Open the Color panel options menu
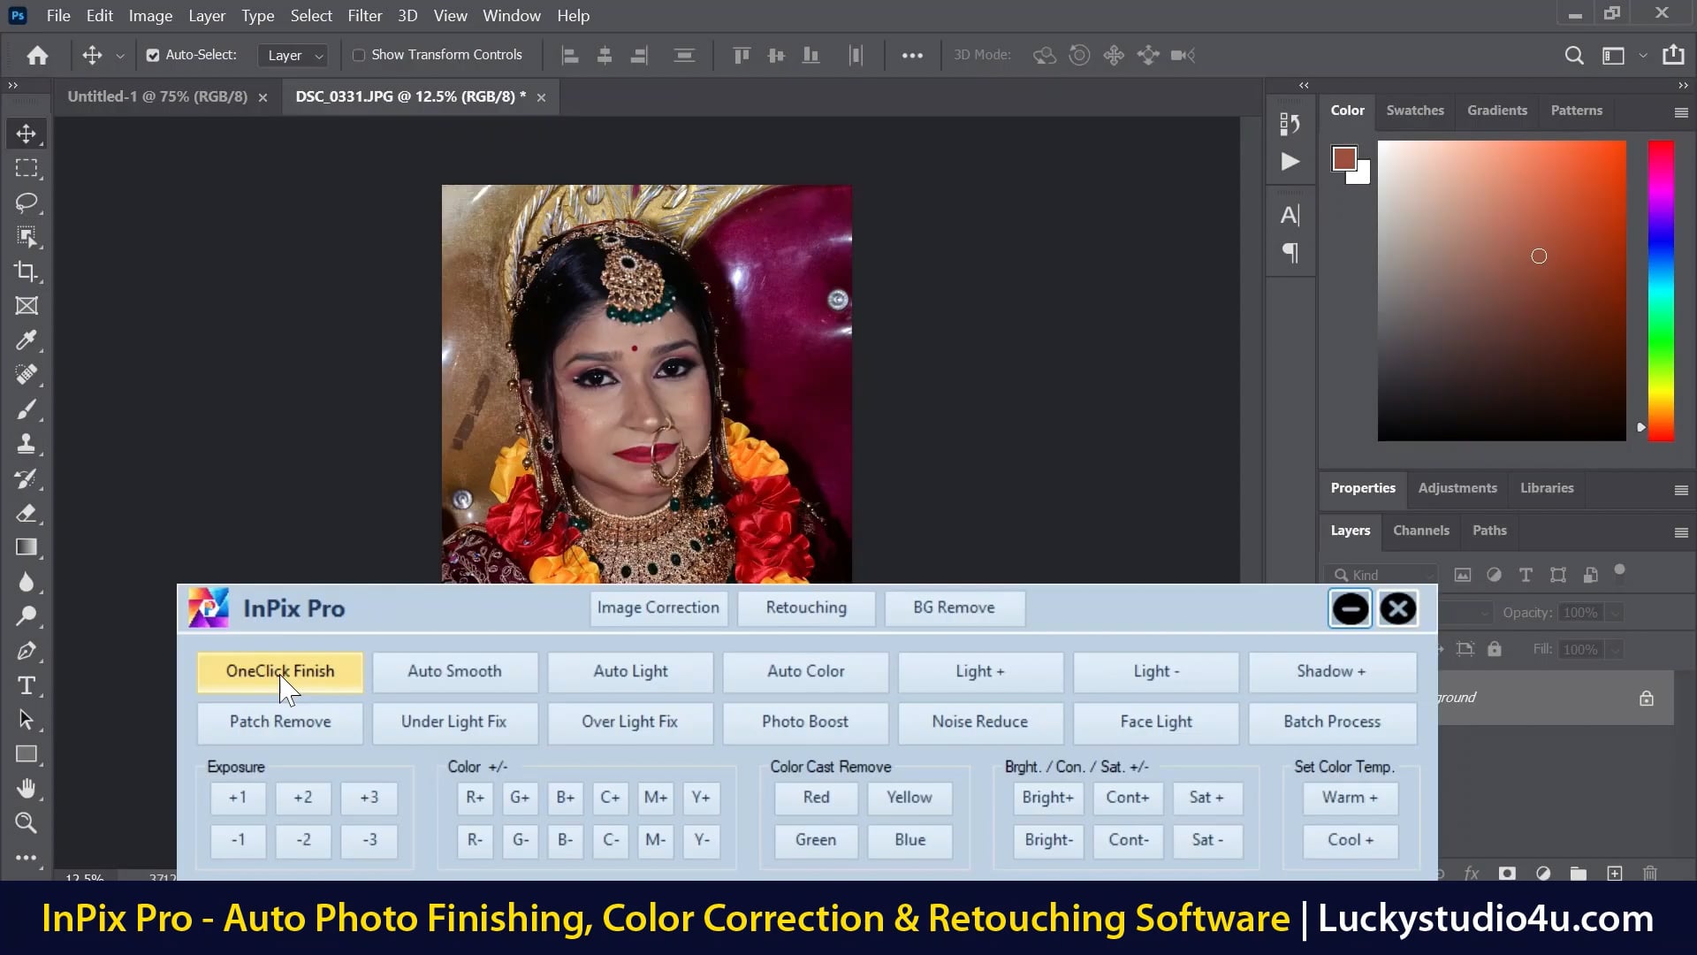1697x955 pixels. tap(1681, 112)
